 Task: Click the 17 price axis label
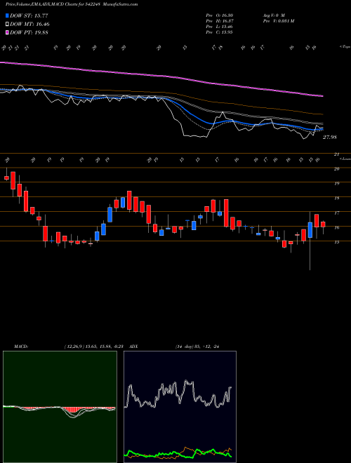[x=336, y=213]
